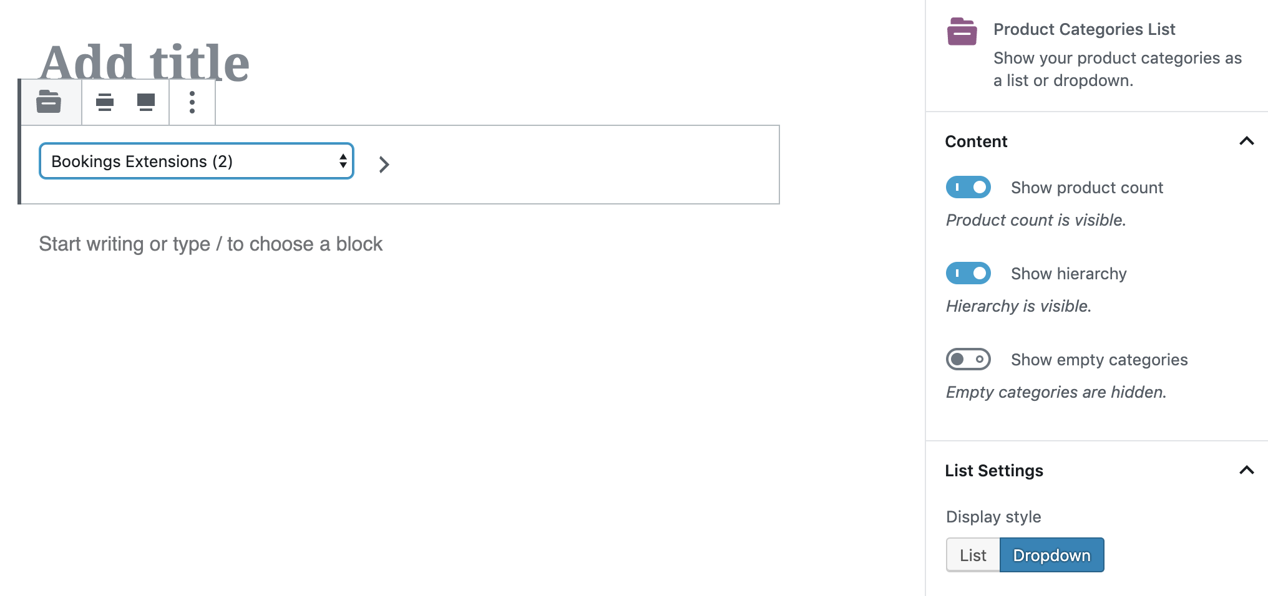Collapse the List Settings panel chevron
The image size is (1268, 596).
tap(1246, 470)
